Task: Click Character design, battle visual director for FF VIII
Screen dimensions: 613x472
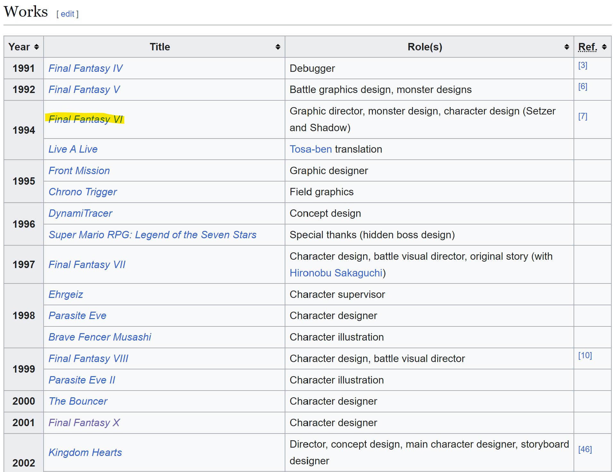Action: 429,358
